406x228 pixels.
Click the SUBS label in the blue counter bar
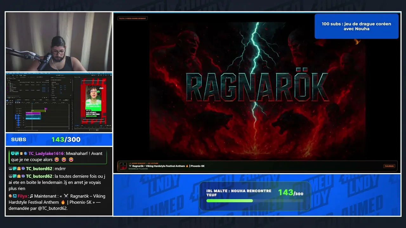(x=19, y=140)
